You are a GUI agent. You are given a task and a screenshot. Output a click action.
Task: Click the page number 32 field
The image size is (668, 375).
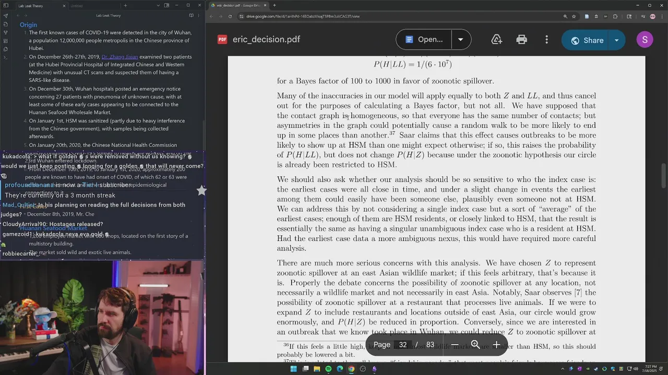pos(403,345)
